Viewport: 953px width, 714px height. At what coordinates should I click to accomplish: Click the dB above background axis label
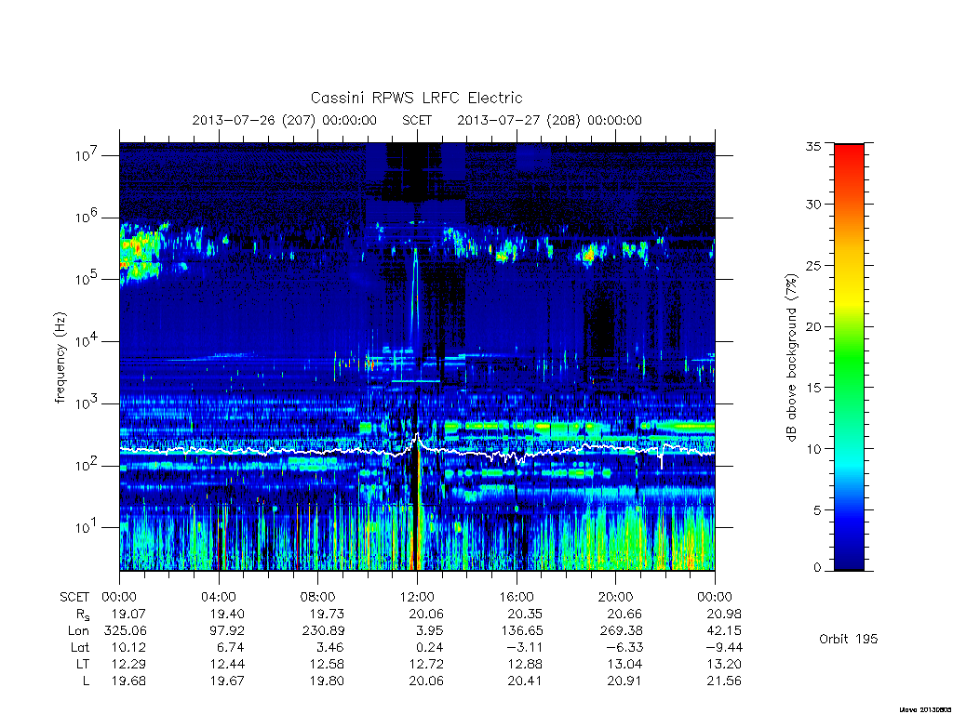tap(791, 358)
